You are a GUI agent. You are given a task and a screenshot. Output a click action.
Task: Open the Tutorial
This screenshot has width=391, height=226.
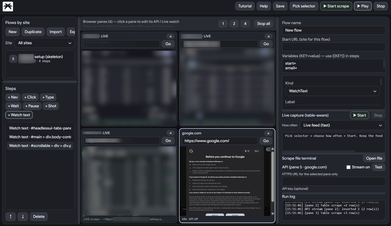pos(245,6)
